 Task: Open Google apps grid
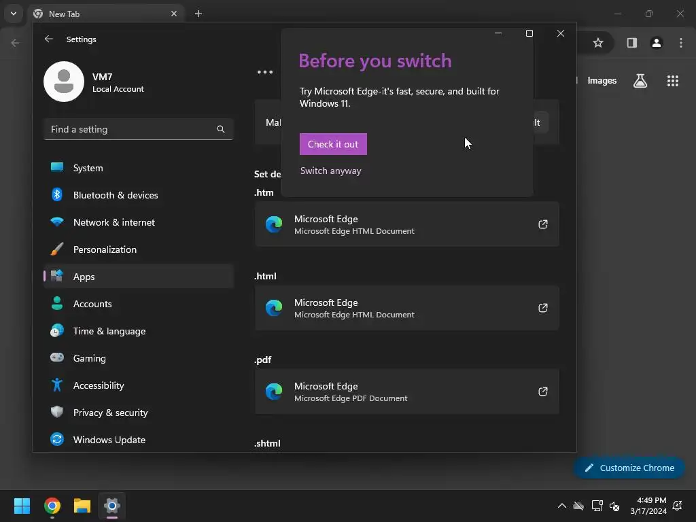point(673,81)
